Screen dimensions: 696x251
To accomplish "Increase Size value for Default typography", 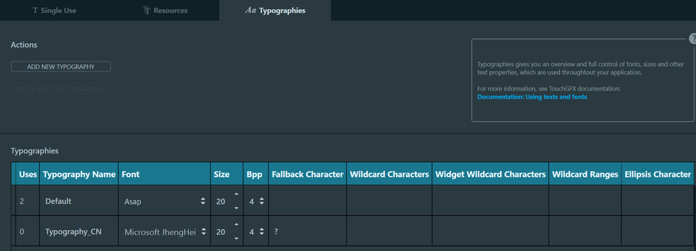I will pos(236,194).
